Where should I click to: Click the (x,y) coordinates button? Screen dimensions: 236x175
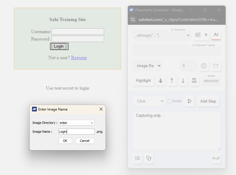click(x=216, y=158)
